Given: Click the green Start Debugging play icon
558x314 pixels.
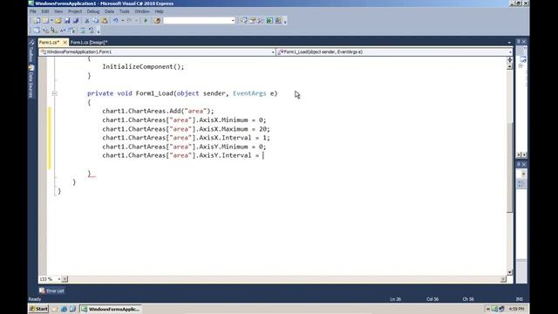Looking at the screenshot, I should [146, 21].
